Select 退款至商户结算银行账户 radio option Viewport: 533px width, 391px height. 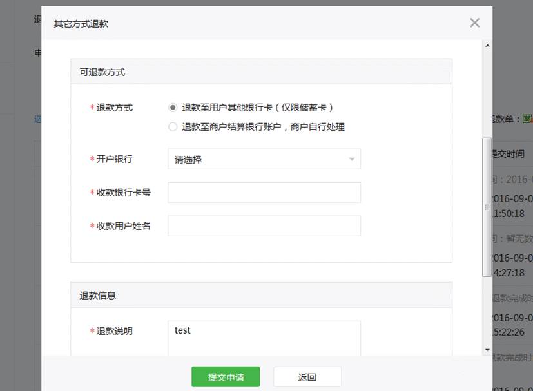[x=173, y=127]
